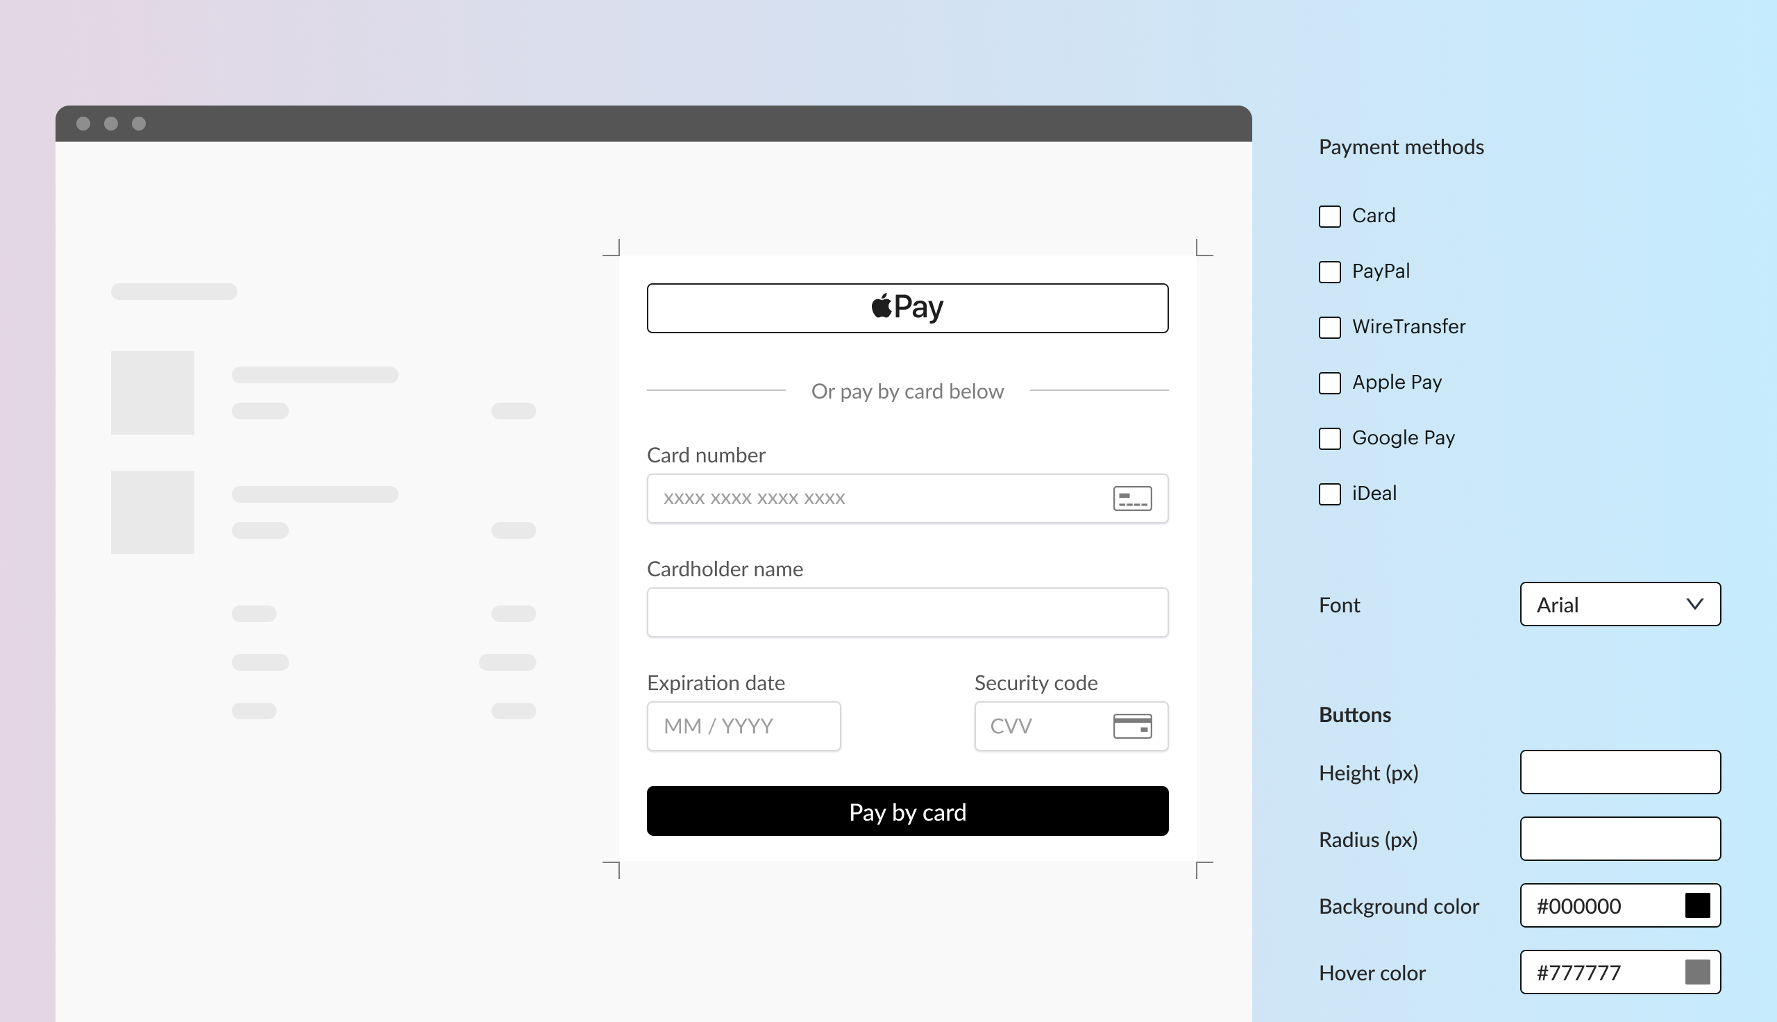Focus the Expiration date MM / YYYY field
The width and height of the screenshot is (1777, 1022).
click(x=743, y=726)
